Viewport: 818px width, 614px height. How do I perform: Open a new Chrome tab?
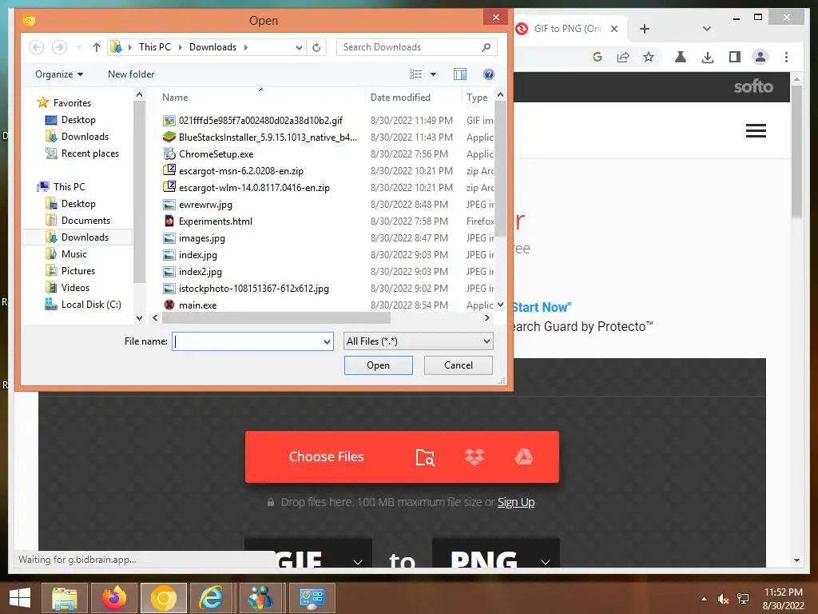[x=645, y=29]
